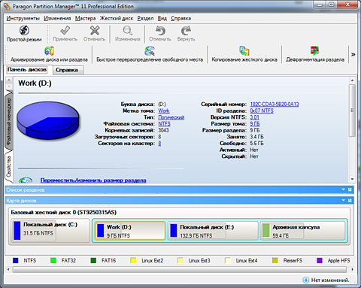Click the Карта дисков panel maximize icon
The image size is (361, 288).
[x=350, y=201]
